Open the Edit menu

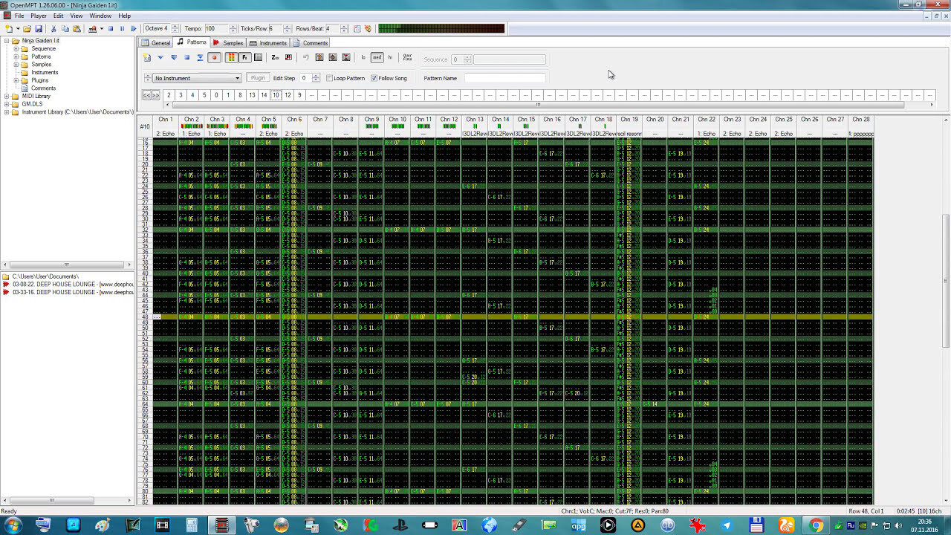58,16
